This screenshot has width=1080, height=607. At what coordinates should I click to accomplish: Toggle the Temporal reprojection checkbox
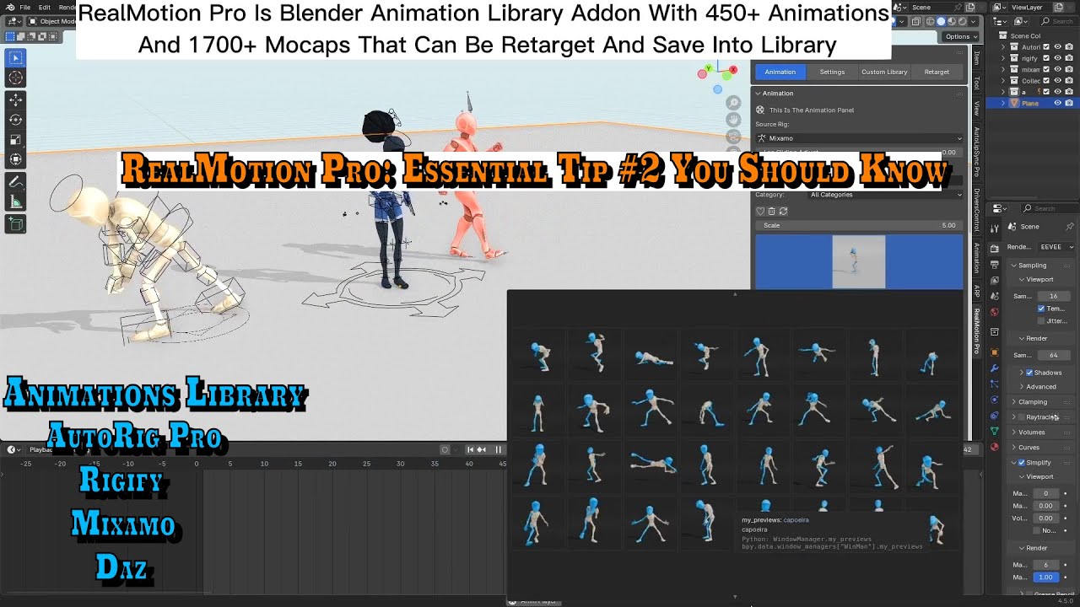point(1041,309)
